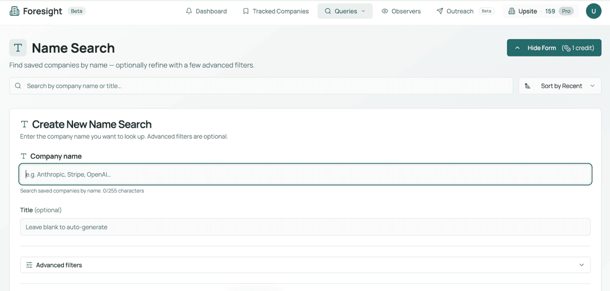Click the eye icon beside Observers
This screenshot has height=291, width=610.
coord(385,11)
